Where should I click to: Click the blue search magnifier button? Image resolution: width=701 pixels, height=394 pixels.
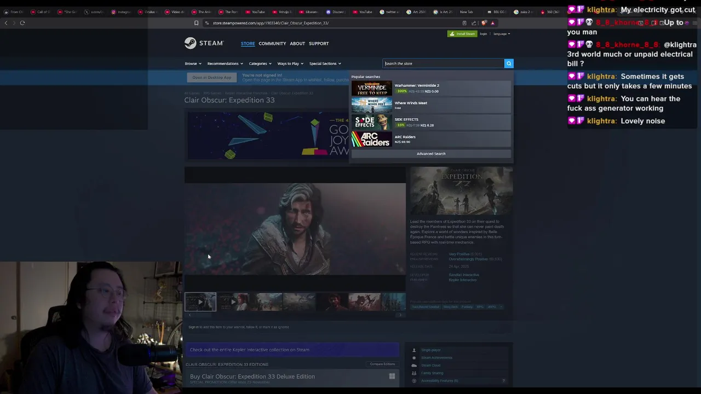[509, 63]
